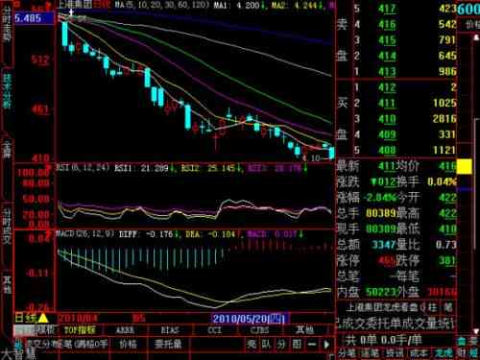
Task: Click the 共 0单 0.0手/单 summary line
Action: point(383,340)
